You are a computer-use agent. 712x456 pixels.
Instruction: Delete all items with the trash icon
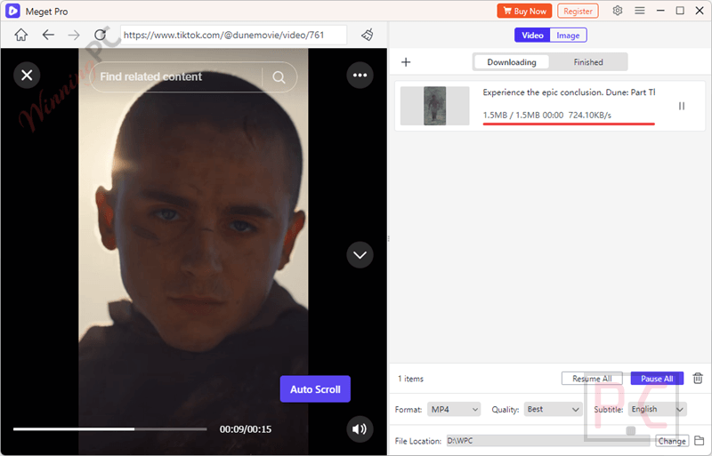(x=698, y=378)
